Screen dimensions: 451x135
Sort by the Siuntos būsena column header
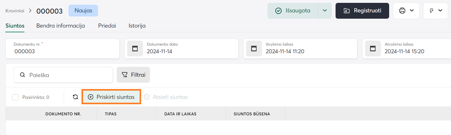click(x=252, y=114)
